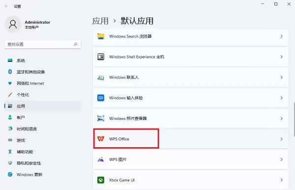The width and height of the screenshot is (295, 190).
Task: Click the green Xbox Game UI icon
Action: pos(101,180)
